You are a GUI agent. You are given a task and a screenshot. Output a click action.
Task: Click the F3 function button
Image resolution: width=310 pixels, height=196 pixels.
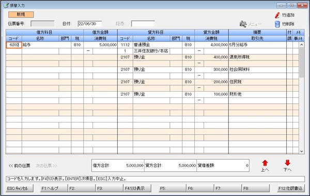point(109,188)
